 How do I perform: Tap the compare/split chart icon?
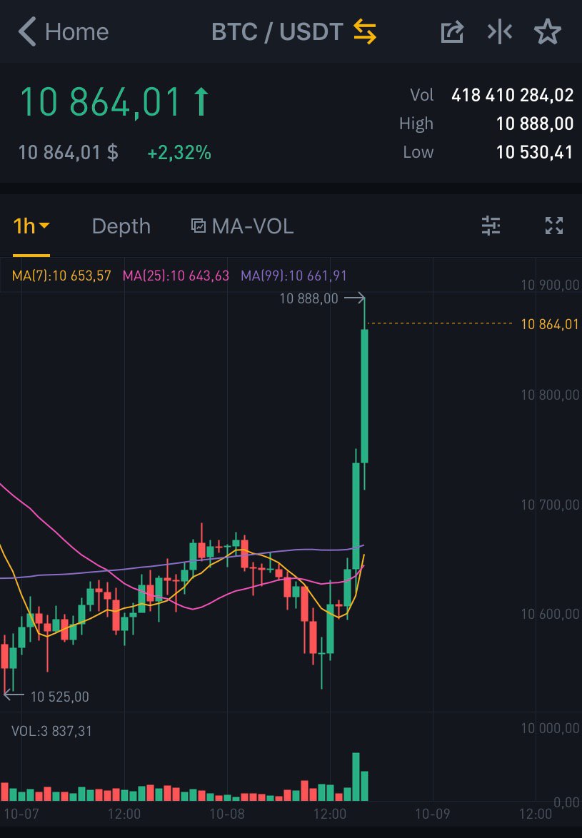click(x=500, y=32)
